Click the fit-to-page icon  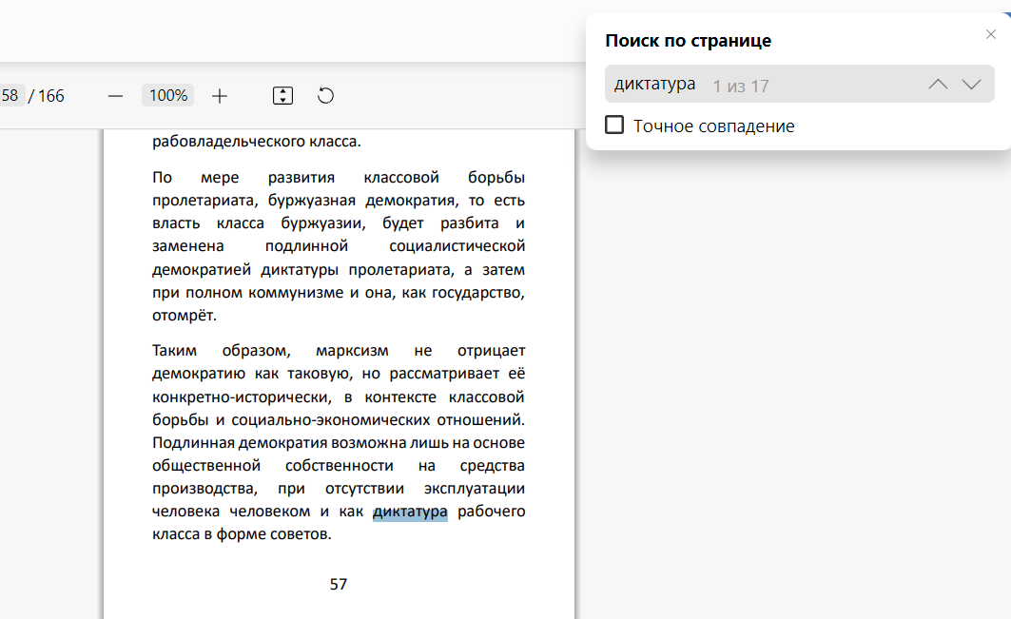(x=283, y=95)
